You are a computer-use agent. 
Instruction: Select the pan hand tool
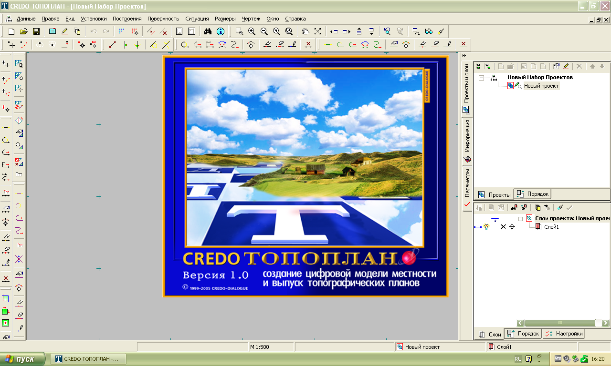click(x=305, y=31)
